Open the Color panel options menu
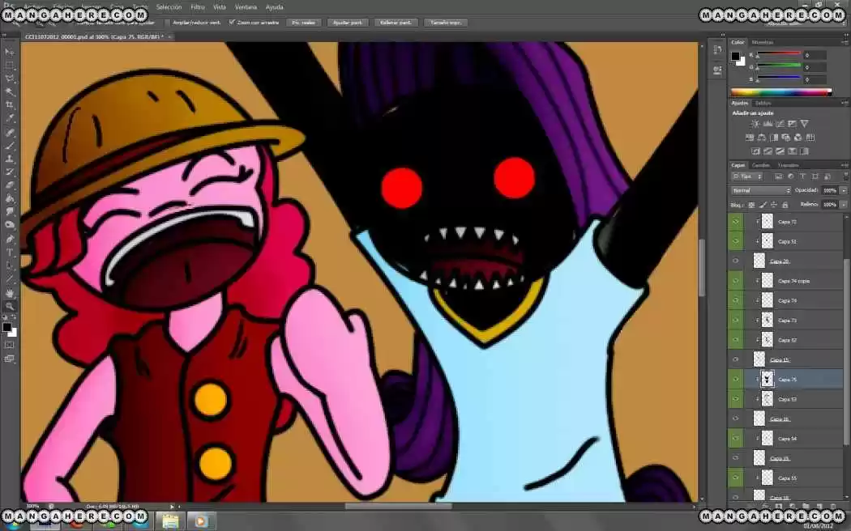The height and width of the screenshot is (531, 851). (x=844, y=42)
